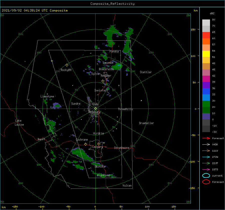Click the cyan 27ZW arrow in legend
The width and height of the screenshot is (225, 210).
tap(206, 157)
